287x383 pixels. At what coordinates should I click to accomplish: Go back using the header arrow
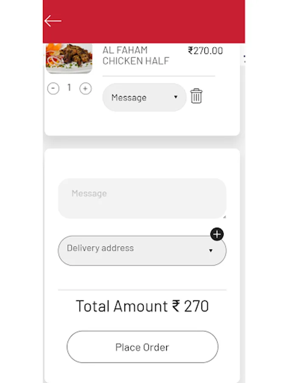pos(53,21)
